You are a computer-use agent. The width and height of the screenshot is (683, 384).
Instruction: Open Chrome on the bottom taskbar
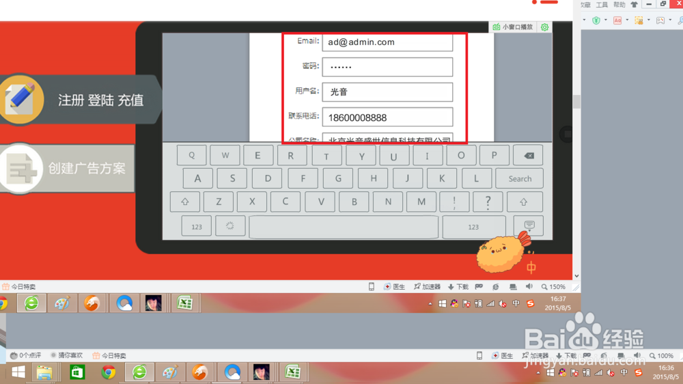[109, 372]
